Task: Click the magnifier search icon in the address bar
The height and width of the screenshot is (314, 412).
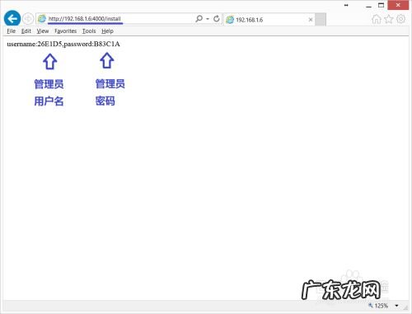Action: point(199,19)
